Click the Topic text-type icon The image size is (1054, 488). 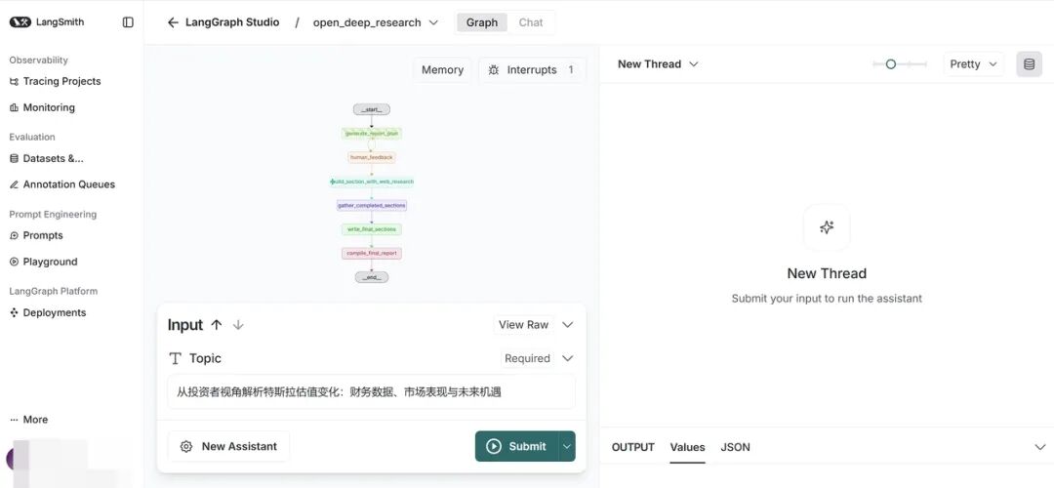(176, 358)
